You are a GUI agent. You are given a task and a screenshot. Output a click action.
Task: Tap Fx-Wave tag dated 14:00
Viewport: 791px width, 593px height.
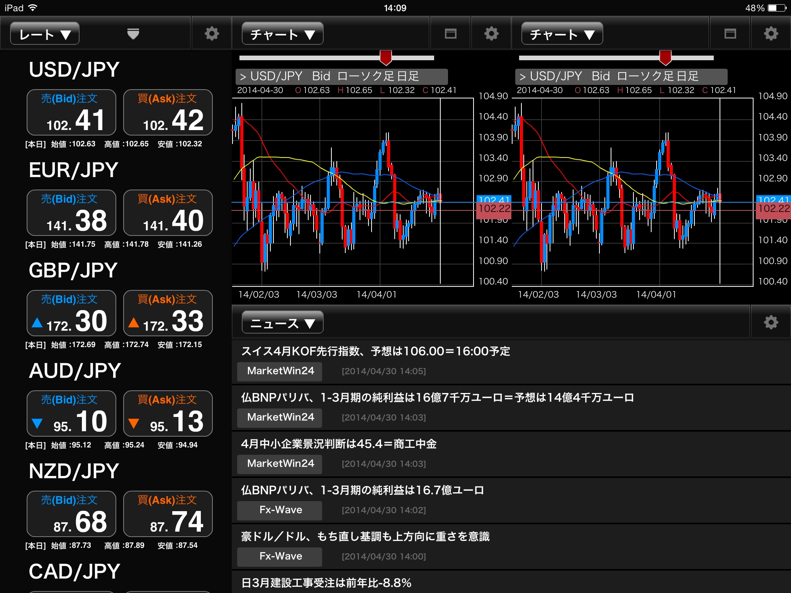[280, 556]
